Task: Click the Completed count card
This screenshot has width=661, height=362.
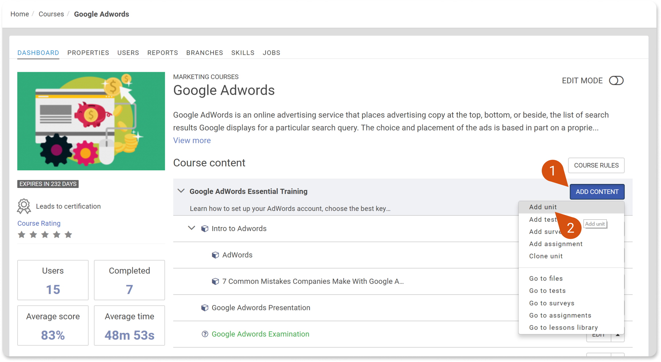Action: pos(129,280)
